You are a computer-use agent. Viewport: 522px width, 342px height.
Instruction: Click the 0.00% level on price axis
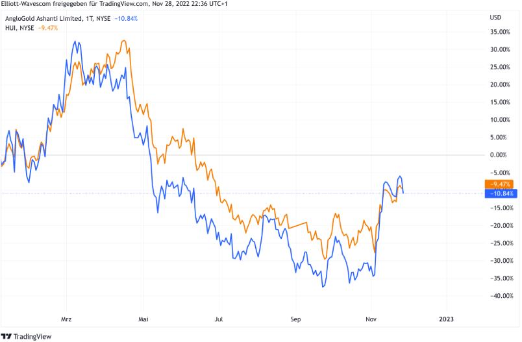[499, 155]
